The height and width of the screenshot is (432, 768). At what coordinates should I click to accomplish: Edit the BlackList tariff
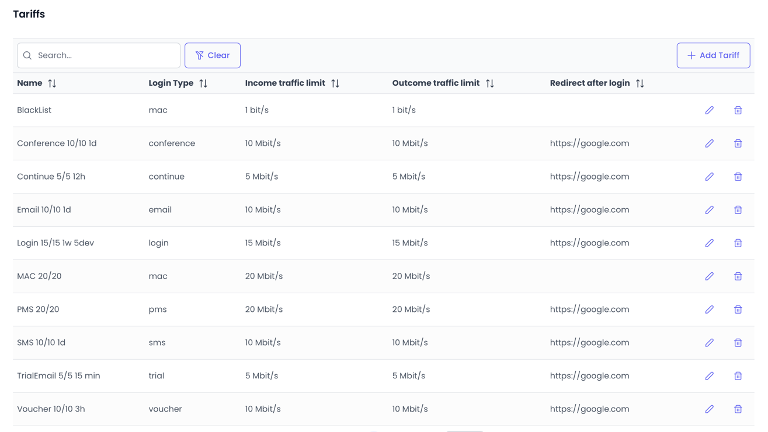pyautogui.click(x=709, y=110)
